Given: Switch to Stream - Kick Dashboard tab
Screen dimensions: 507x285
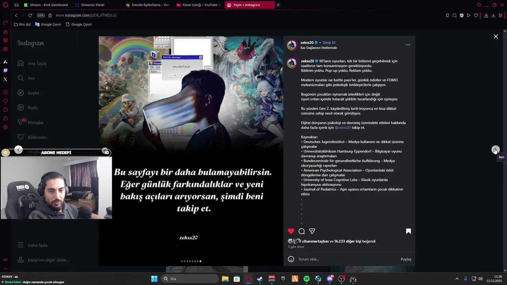Looking at the screenshot, I should [46, 5].
